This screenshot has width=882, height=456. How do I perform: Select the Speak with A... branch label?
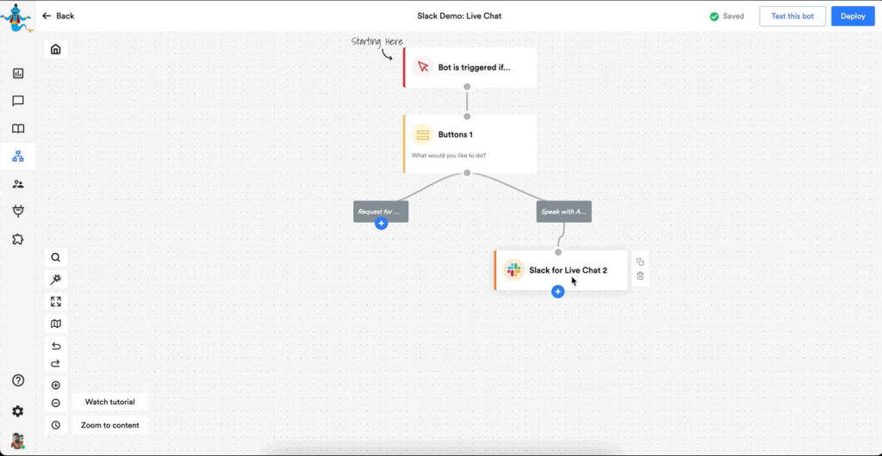click(563, 212)
